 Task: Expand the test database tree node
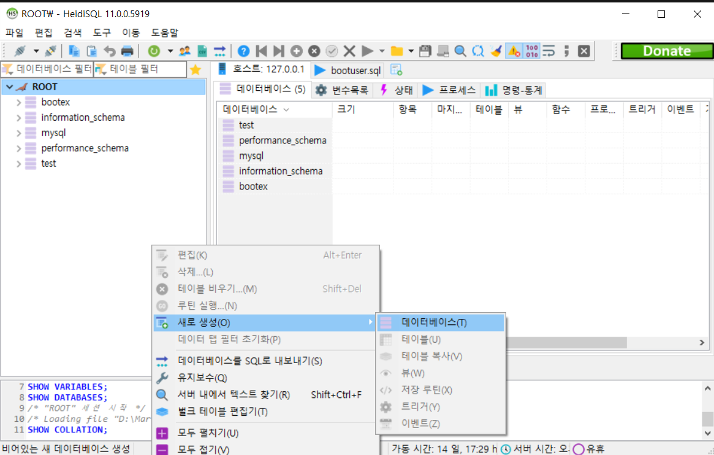click(18, 164)
